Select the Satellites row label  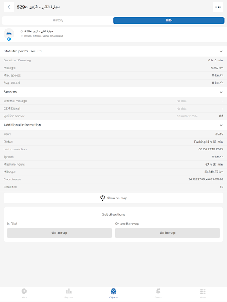[10, 187]
